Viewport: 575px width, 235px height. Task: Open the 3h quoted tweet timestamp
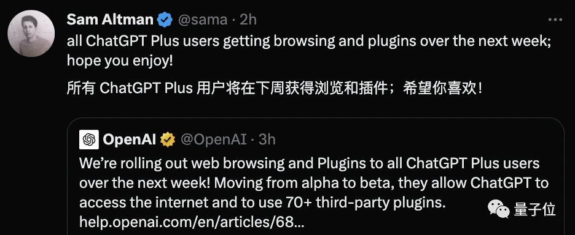coord(267,140)
